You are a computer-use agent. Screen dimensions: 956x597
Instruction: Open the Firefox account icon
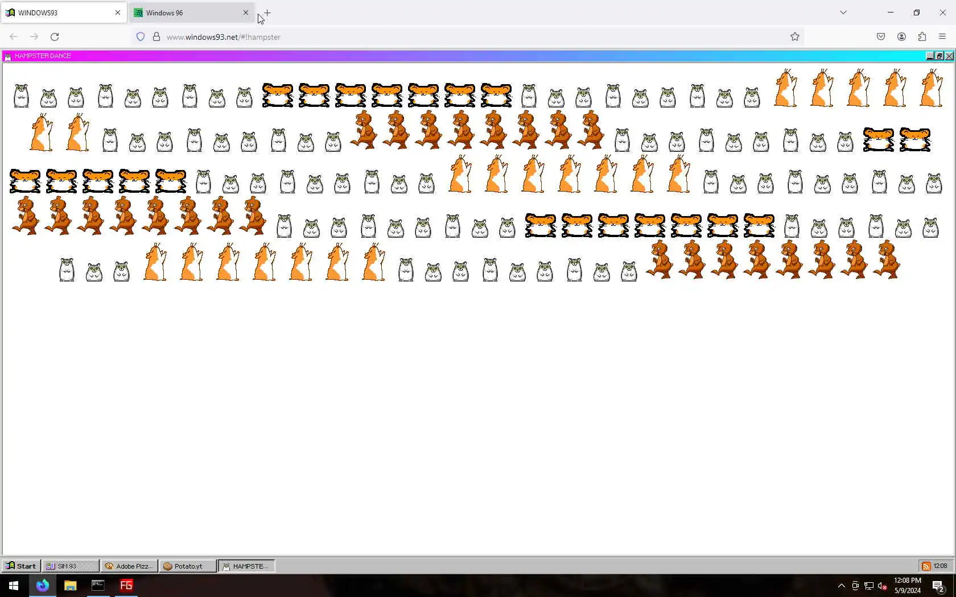pos(901,36)
